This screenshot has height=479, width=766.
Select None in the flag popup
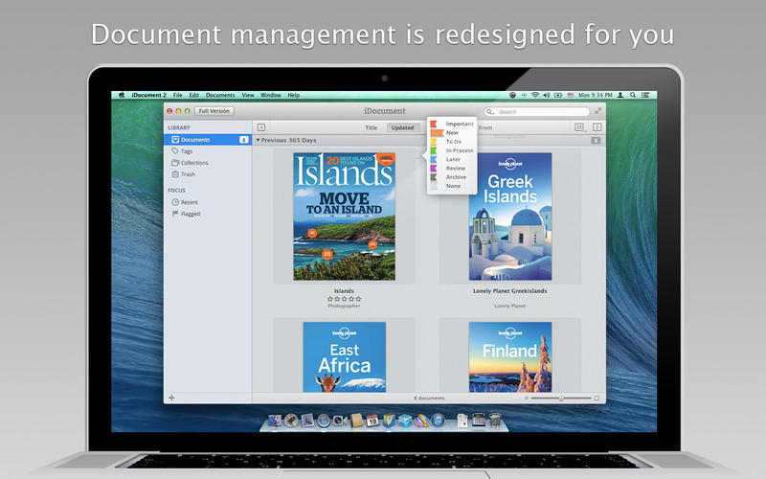coord(453,186)
